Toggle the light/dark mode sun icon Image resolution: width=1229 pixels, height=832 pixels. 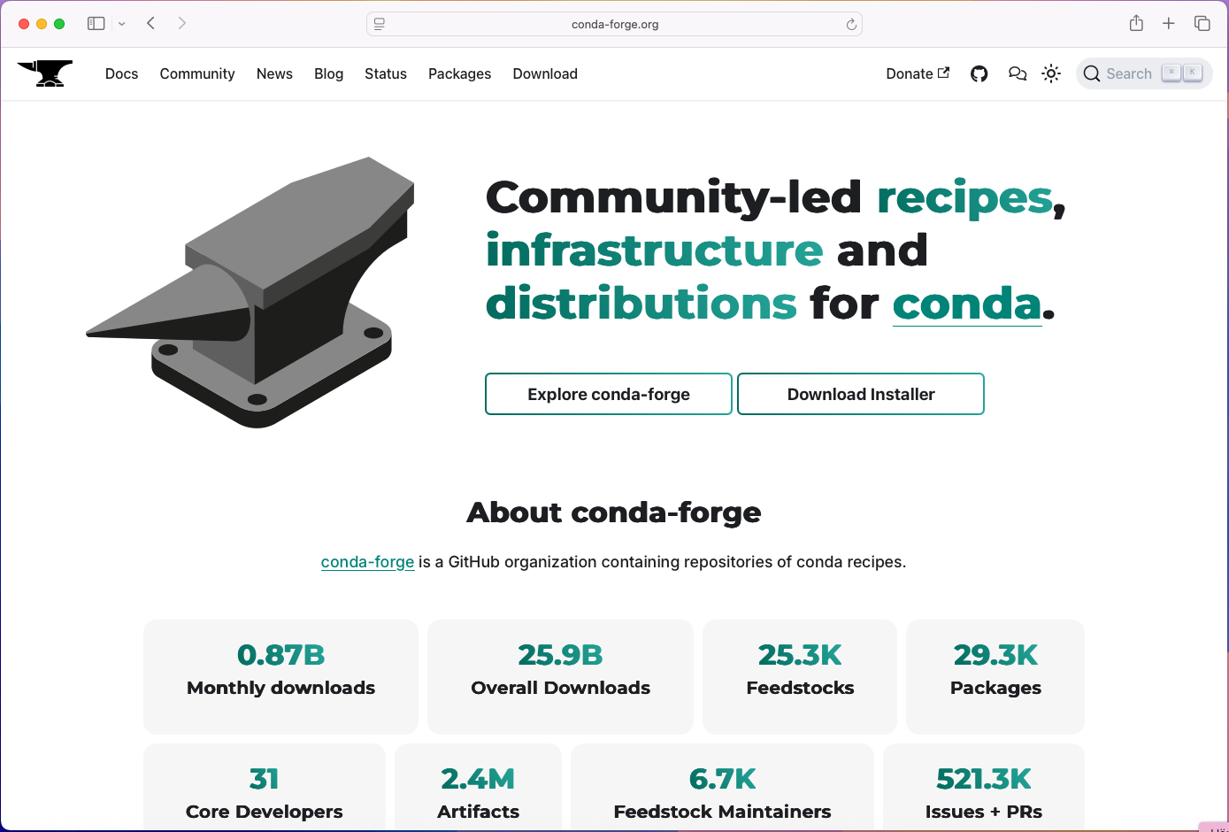[1051, 74]
